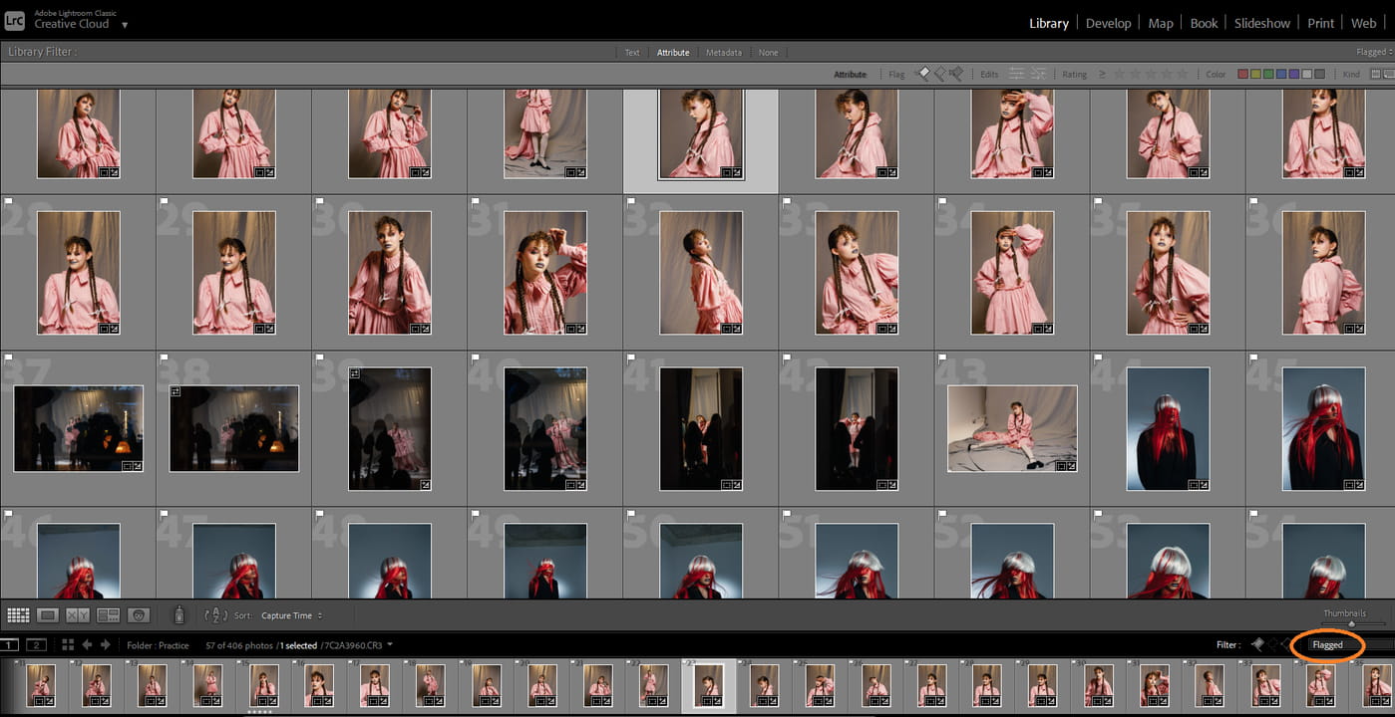Filter by purple color label
This screenshot has width=1395, height=717.
coord(1294,74)
